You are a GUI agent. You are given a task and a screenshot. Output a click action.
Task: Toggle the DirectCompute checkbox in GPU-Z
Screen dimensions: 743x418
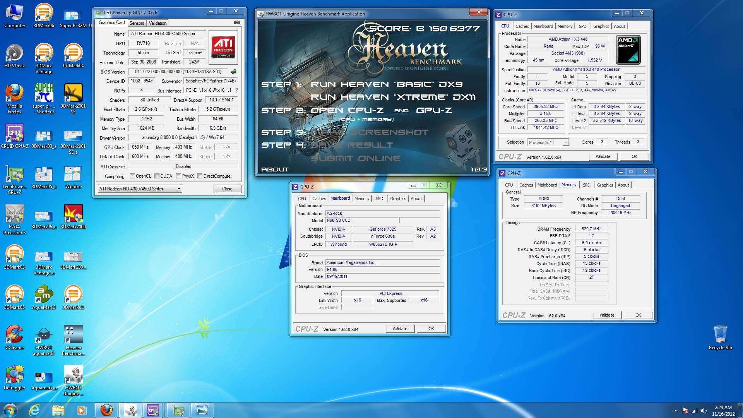(x=200, y=176)
